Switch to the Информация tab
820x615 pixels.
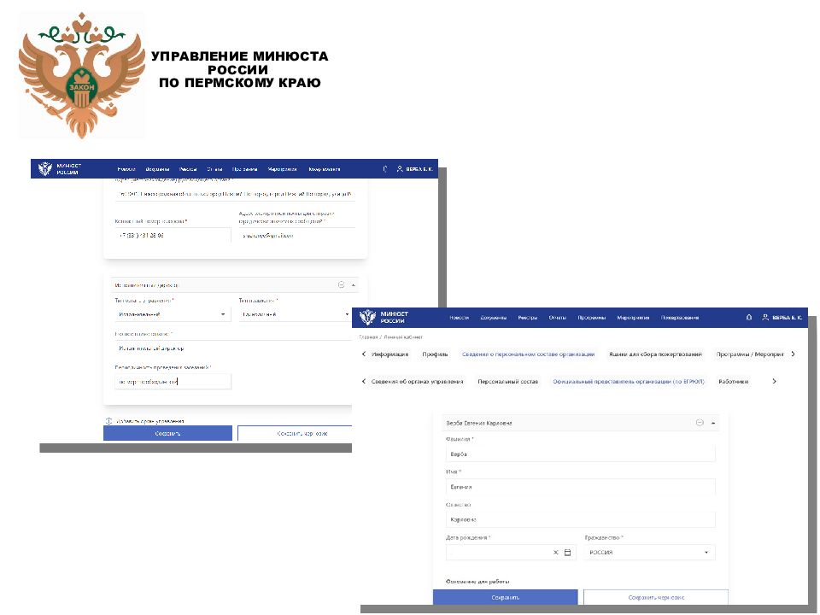[x=389, y=354]
